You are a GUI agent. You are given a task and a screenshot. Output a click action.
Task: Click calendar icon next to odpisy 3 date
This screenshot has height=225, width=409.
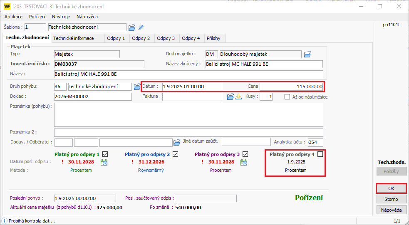[x=244, y=162]
